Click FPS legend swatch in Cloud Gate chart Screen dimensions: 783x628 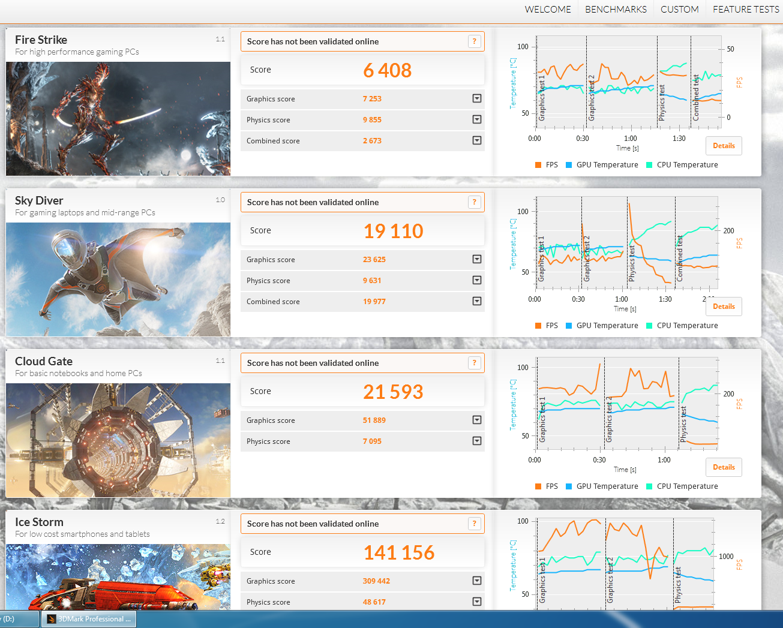(538, 486)
